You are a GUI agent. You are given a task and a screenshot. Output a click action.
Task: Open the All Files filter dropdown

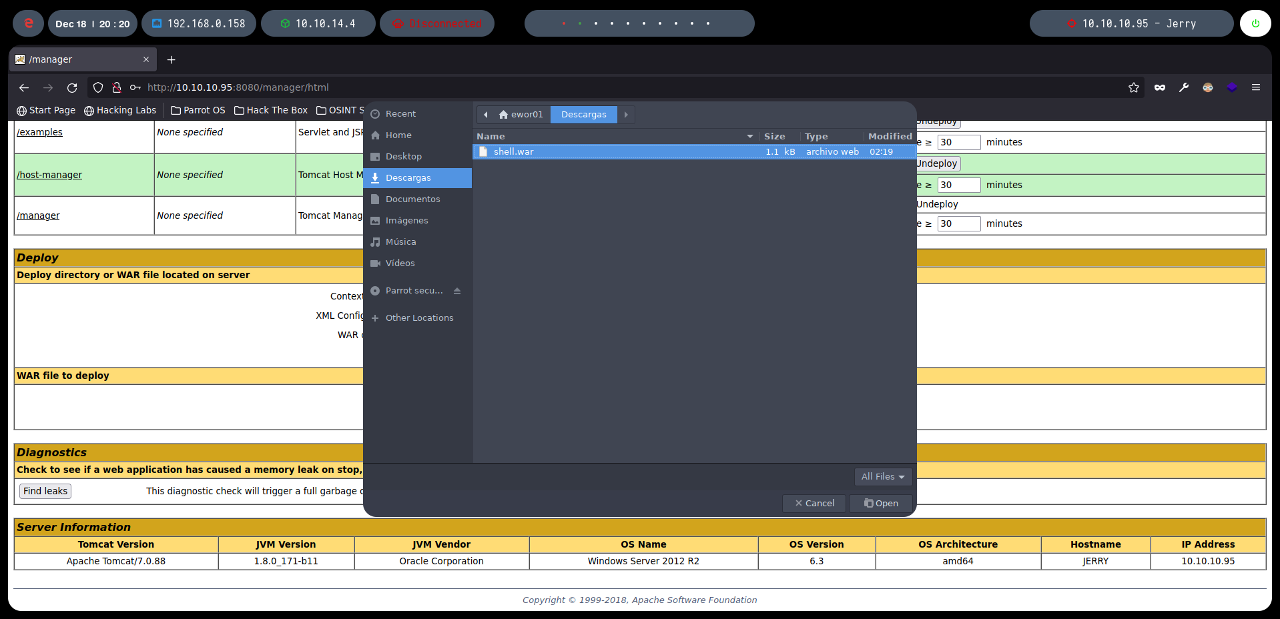point(883,477)
